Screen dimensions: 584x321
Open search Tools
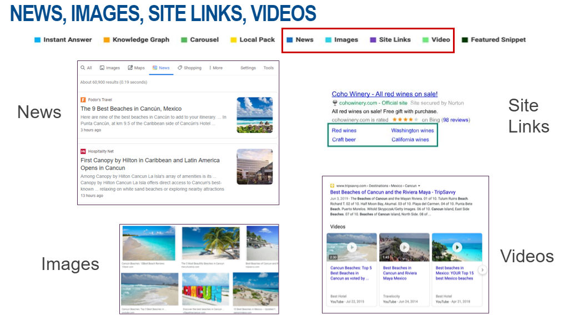(x=269, y=68)
